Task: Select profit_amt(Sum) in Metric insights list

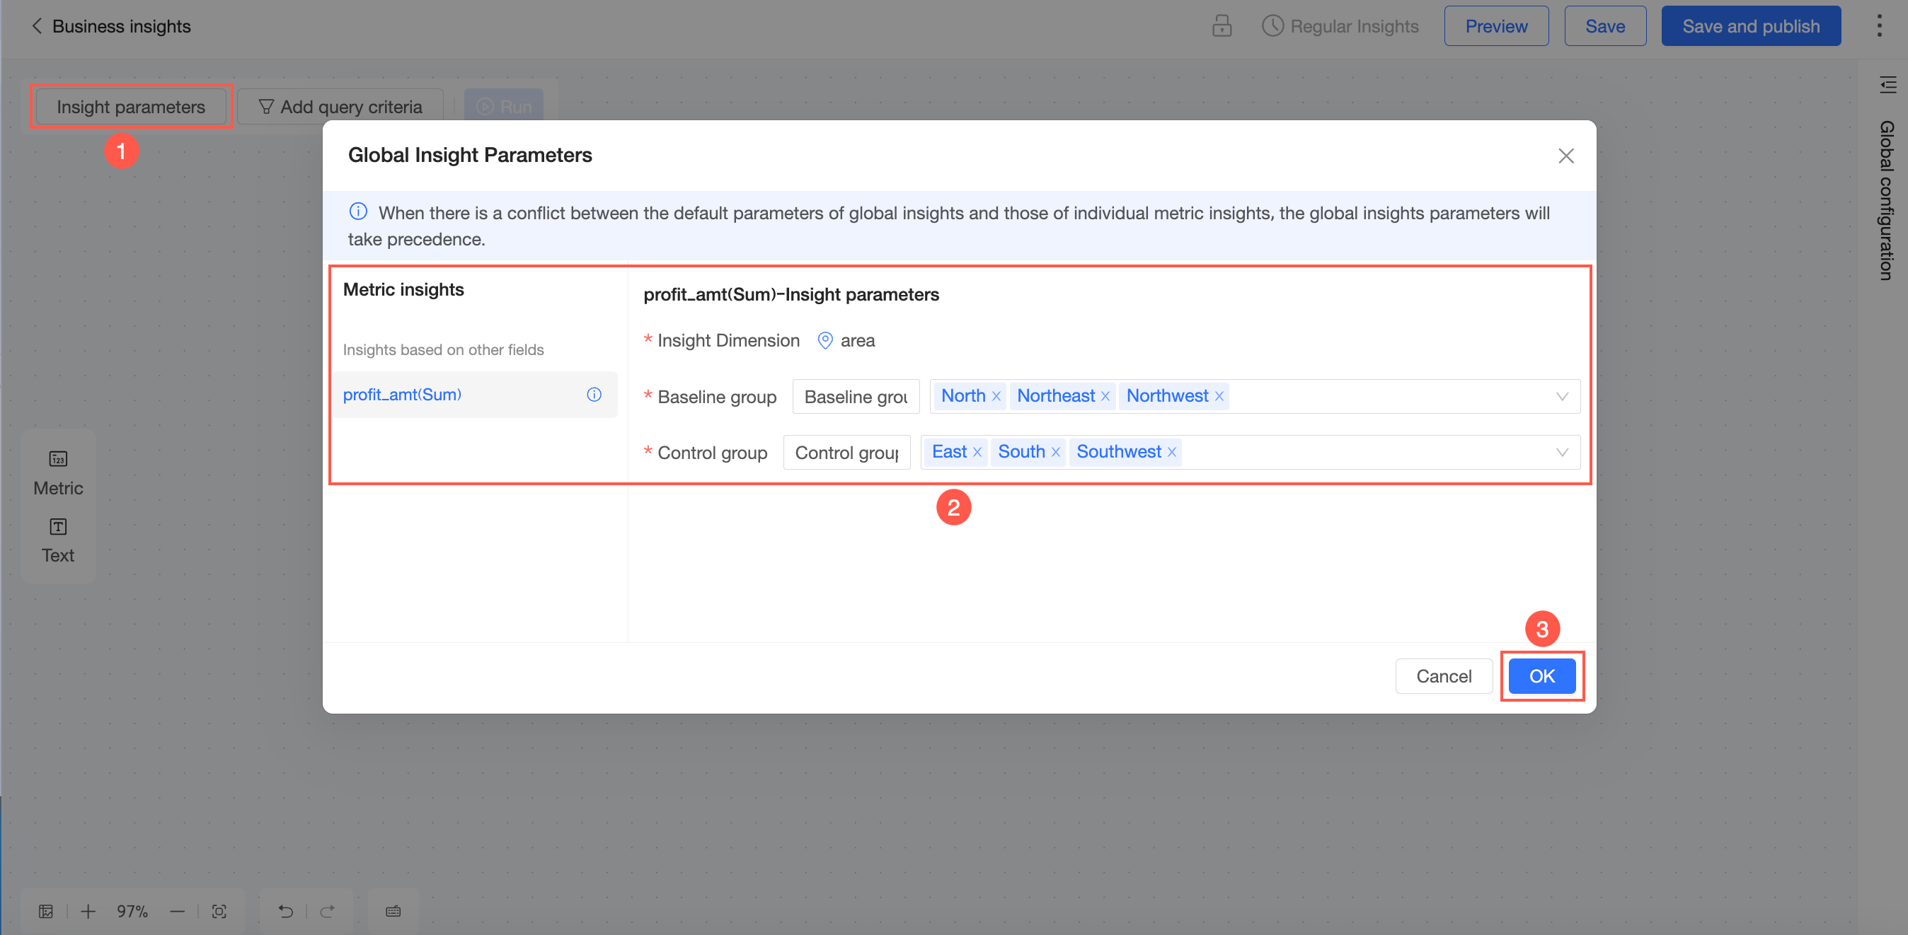Action: [402, 395]
